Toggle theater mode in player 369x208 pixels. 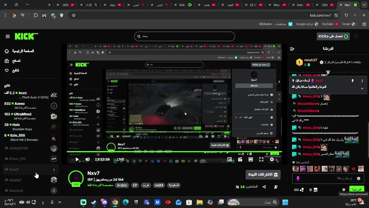pos(251,159)
